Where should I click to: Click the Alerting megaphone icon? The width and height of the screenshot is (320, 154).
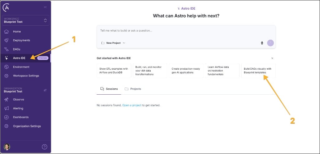click(7, 108)
